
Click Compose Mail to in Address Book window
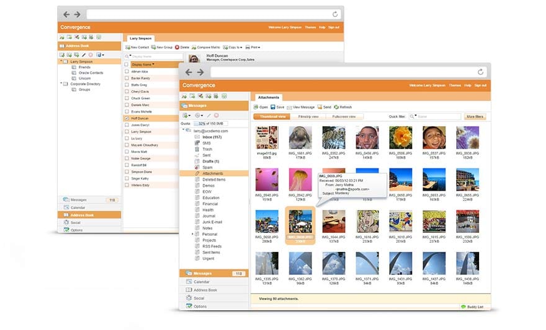(x=206, y=47)
